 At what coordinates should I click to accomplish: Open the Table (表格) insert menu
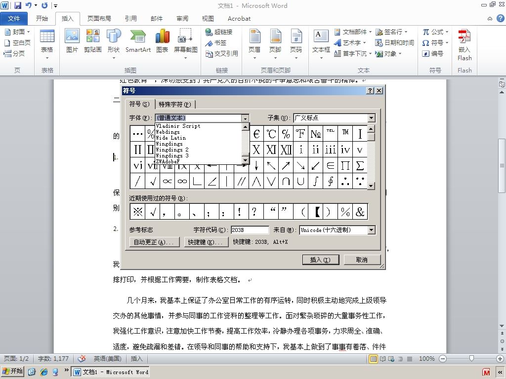point(47,44)
